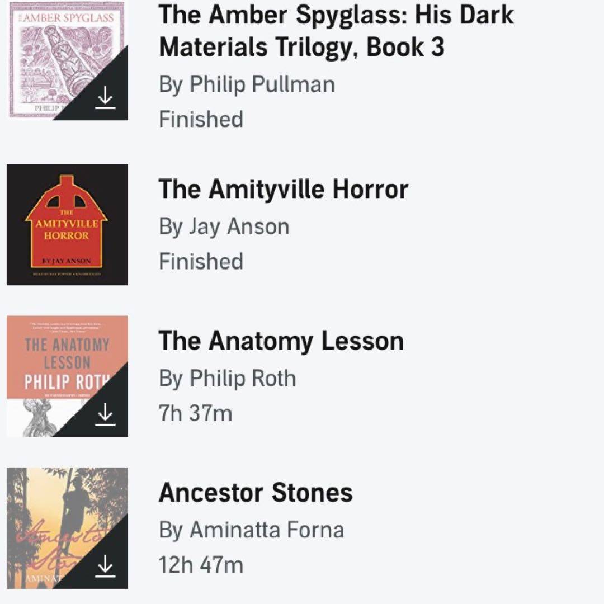Download The Amber Spyglass audiobook
Screen dimensions: 604x604
(105, 99)
